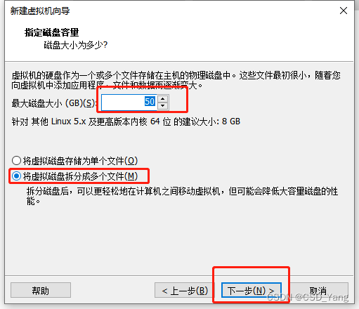Click the highlighted value 50 in size box

[x=150, y=102]
